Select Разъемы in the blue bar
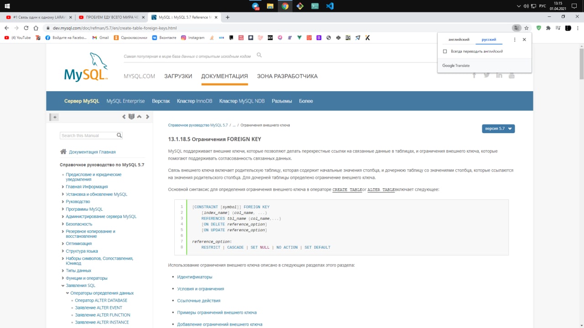The image size is (584, 328). coord(282,101)
